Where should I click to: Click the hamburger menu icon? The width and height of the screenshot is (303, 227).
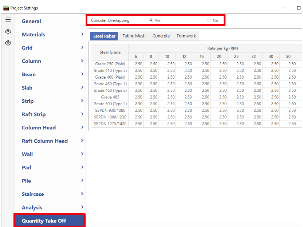point(8,20)
